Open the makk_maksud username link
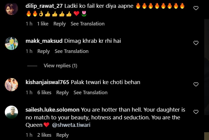This screenshot has width=209, height=140. pos(44,41)
